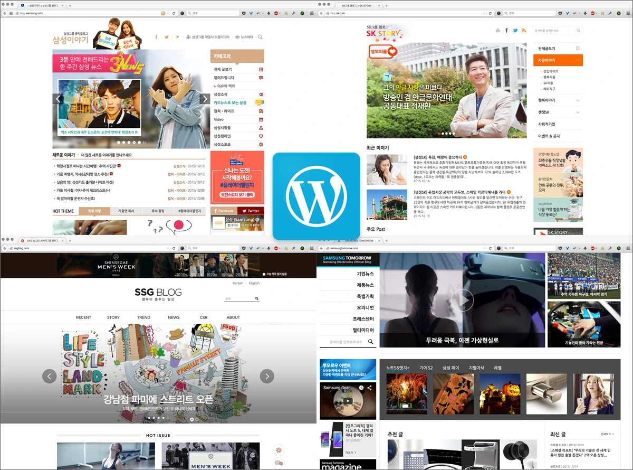Switch to Twitter tab in Samsung blog widget

251,211
